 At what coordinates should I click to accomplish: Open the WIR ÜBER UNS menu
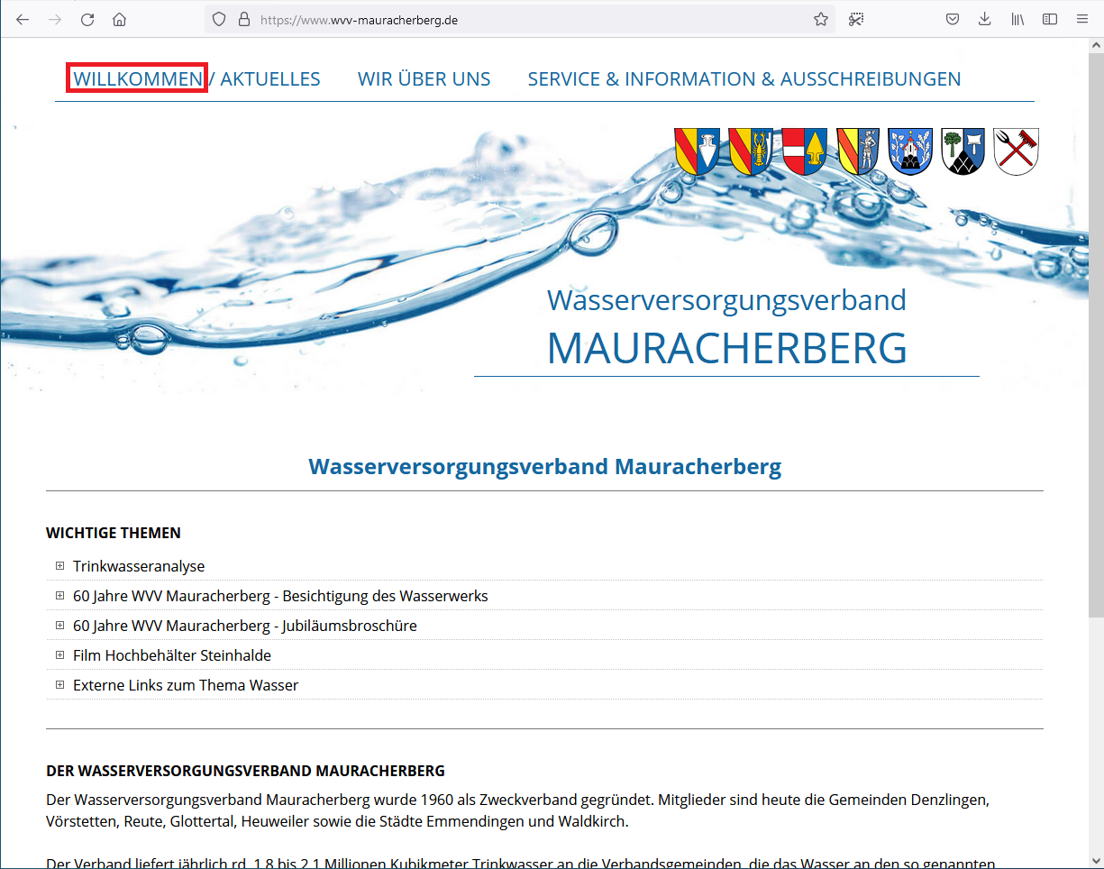pyautogui.click(x=424, y=79)
